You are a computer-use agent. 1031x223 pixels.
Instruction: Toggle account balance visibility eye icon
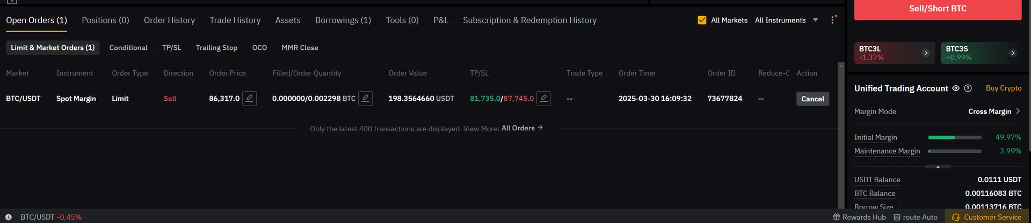(956, 88)
